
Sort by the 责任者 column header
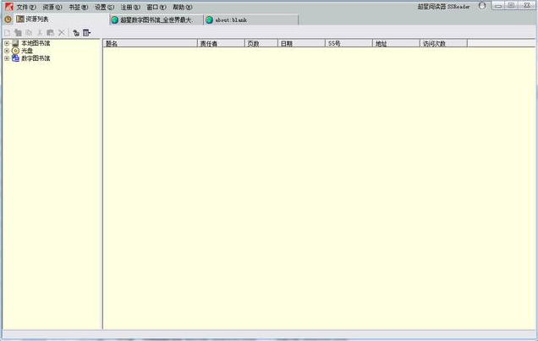pos(221,43)
